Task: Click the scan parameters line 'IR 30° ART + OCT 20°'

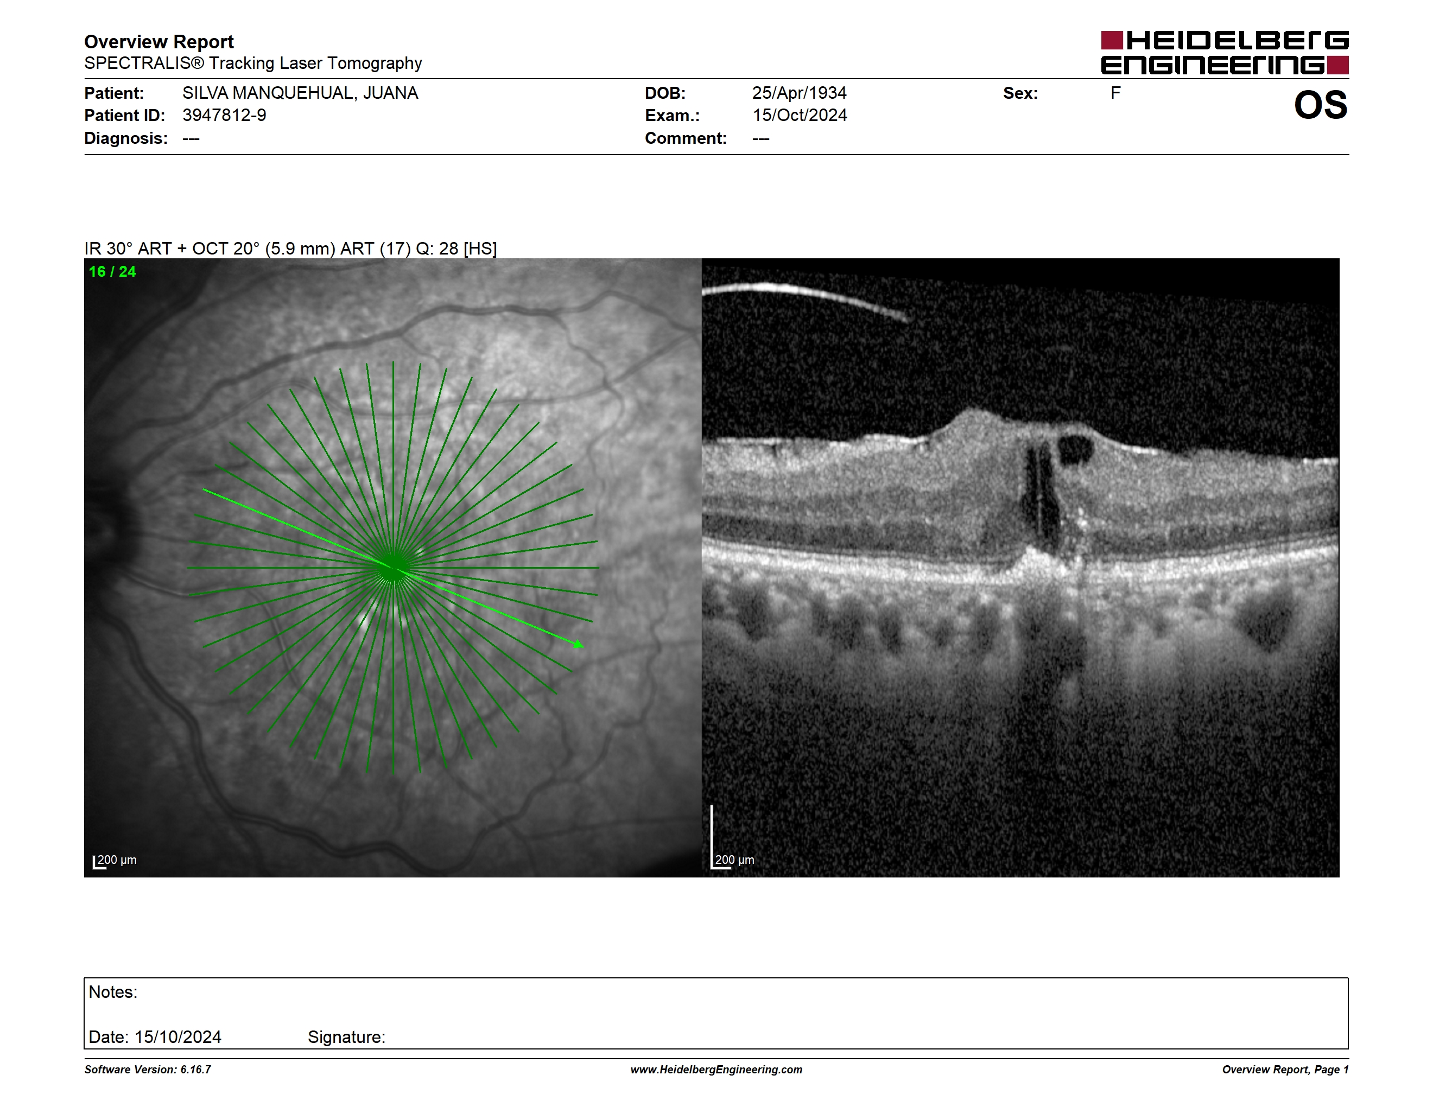Action: click(290, 249)
